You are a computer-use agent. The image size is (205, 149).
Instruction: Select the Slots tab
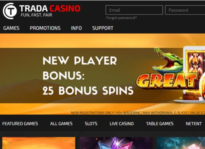(x=91, y=124)
